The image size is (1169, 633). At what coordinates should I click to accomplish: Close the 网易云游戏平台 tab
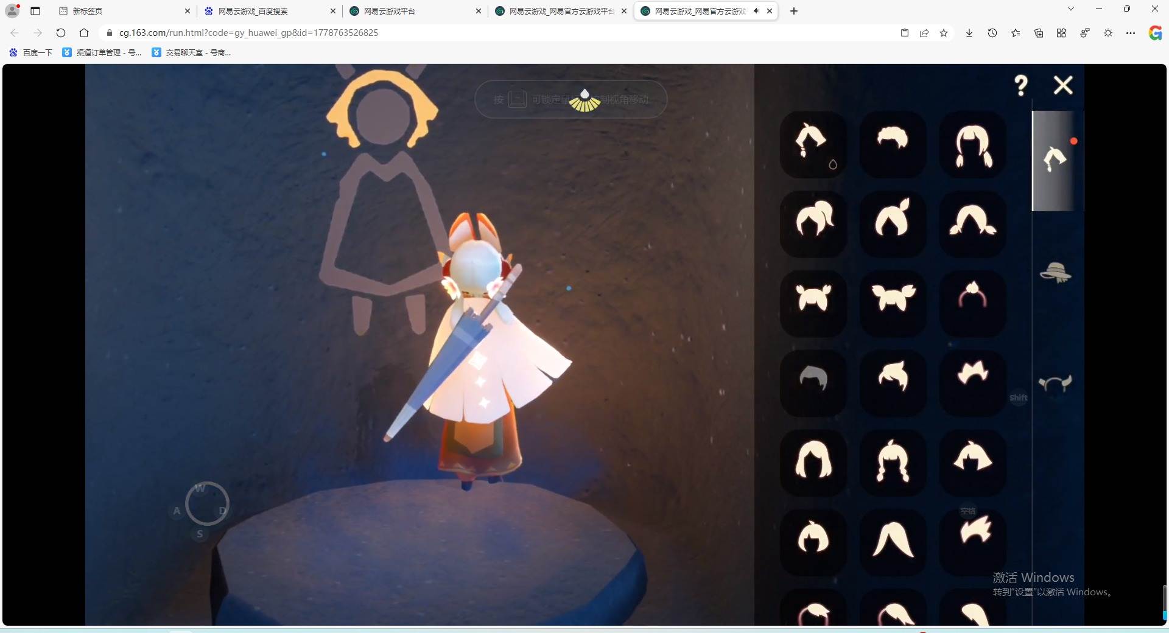pos(479,11)
